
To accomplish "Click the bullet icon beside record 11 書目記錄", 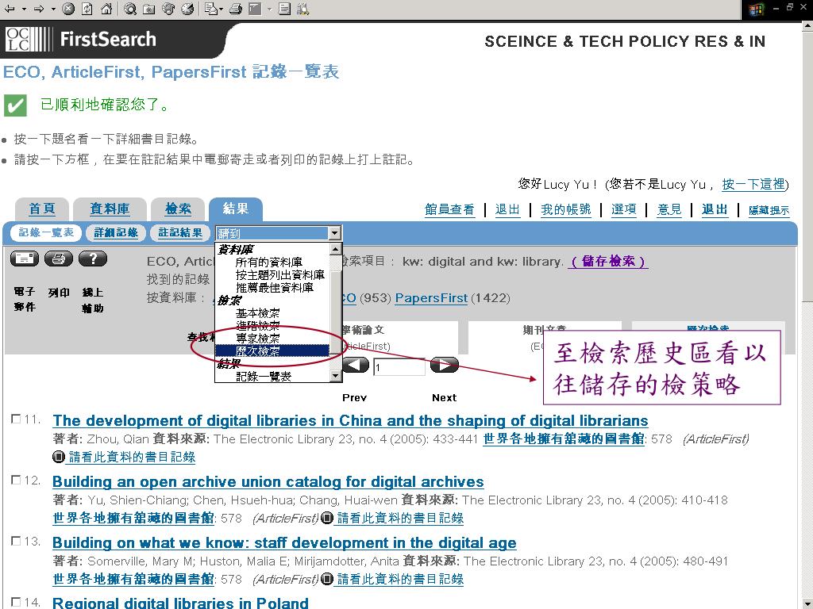I will (59, 457).
